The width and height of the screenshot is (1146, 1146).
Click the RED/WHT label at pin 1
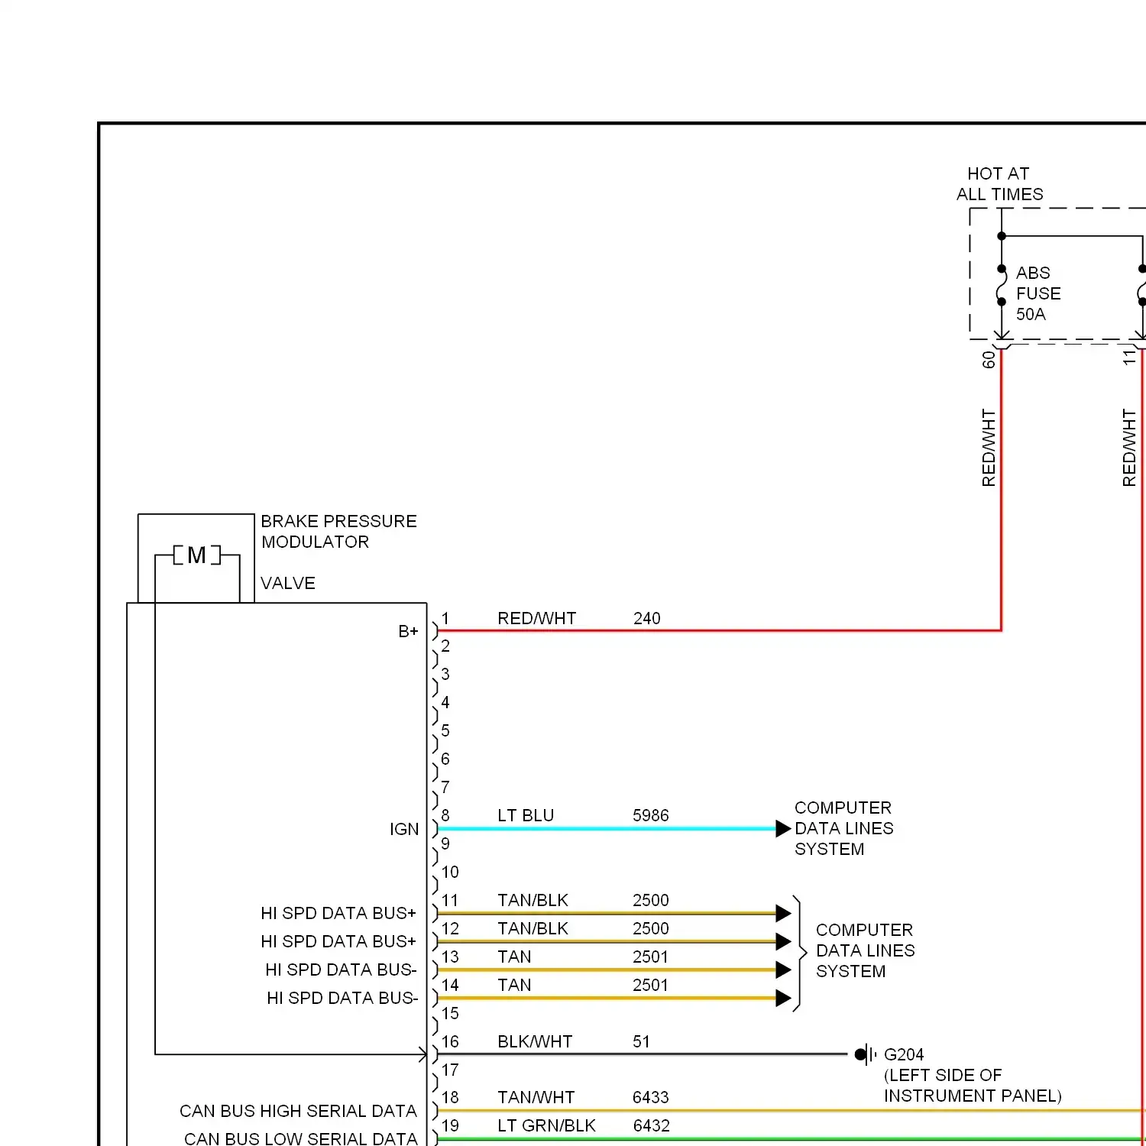pyautogui.click(x=536, y=618)
